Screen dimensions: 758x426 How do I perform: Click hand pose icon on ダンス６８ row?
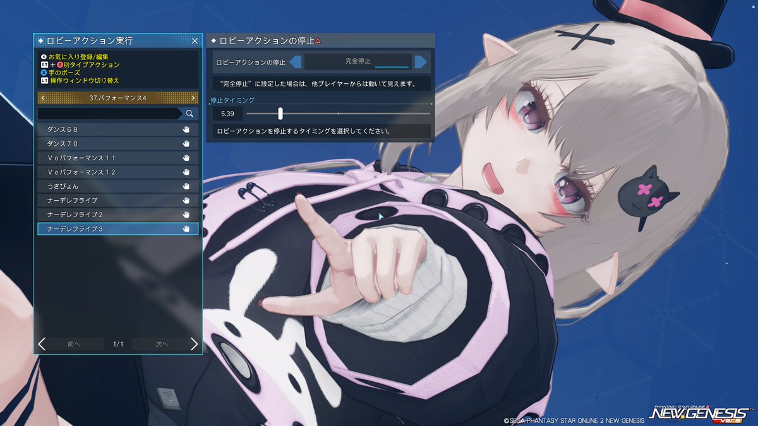[186, 129]
